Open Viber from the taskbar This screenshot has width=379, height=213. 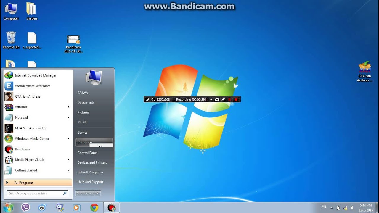[x=25, y=207]
